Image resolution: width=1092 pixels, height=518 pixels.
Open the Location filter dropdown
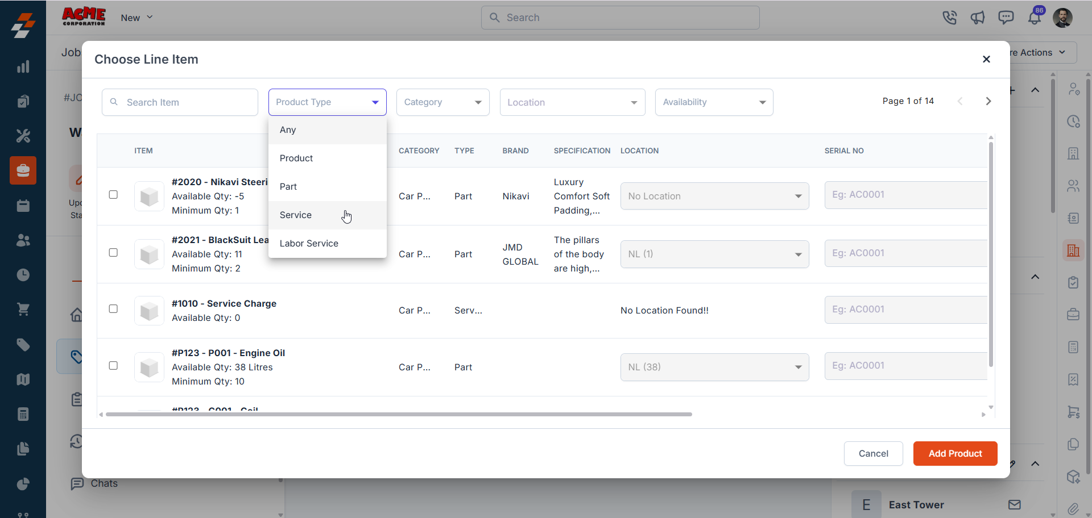pos(572,102)
